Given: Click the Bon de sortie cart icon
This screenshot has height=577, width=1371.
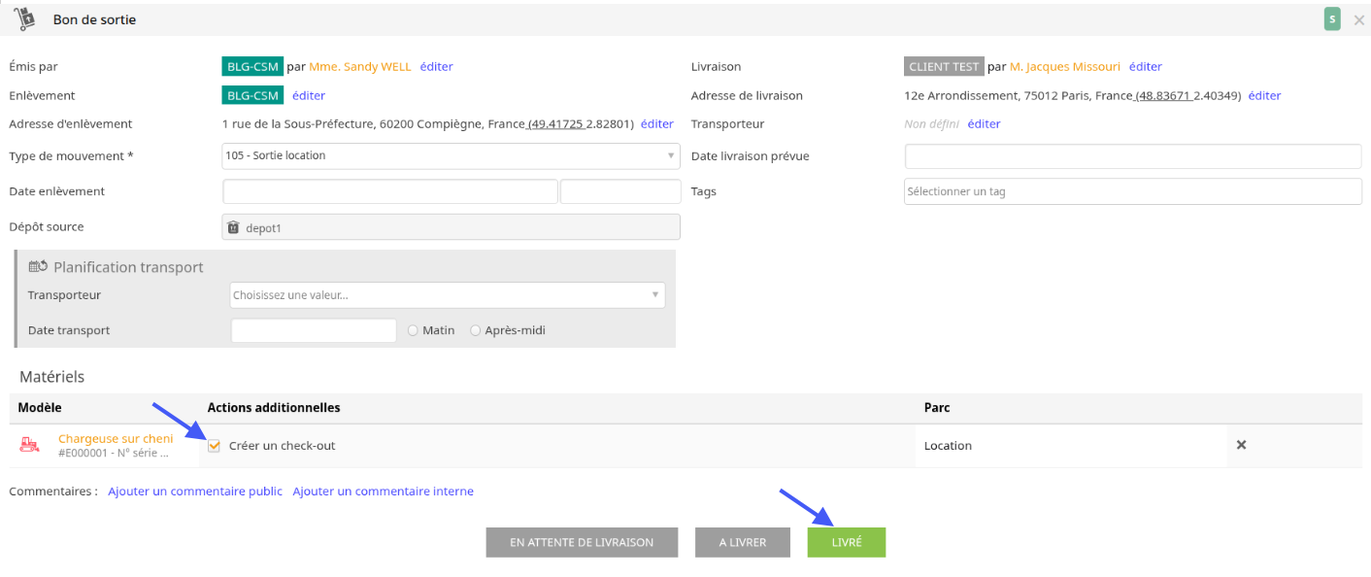Looking at the screenshot, I should click(24, 18).
